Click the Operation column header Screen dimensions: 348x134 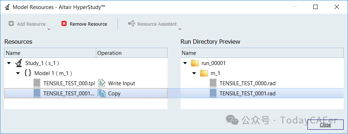click(132, 53)
